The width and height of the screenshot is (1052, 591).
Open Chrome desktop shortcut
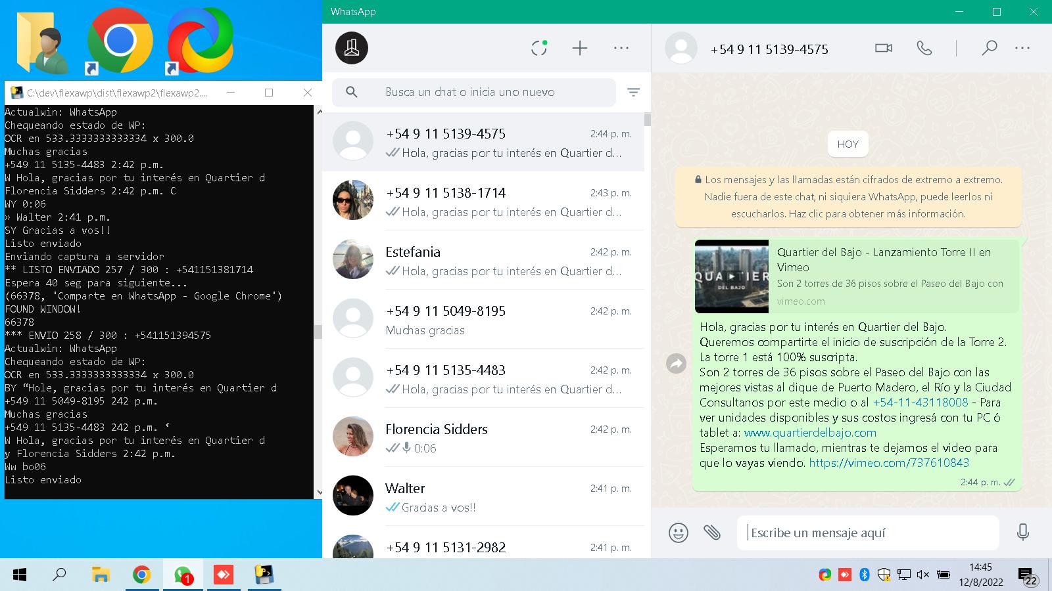pyautogui.click(x=120, y=41)
